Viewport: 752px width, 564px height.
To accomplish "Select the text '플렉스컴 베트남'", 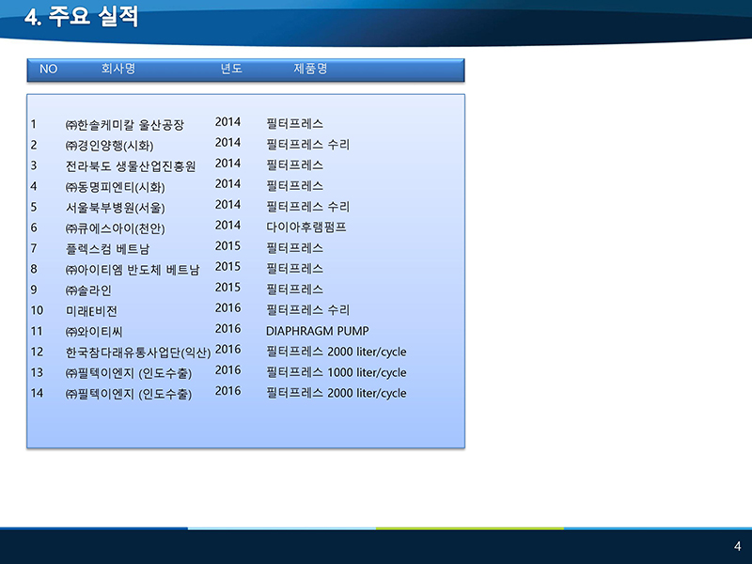I will point(107,248).
